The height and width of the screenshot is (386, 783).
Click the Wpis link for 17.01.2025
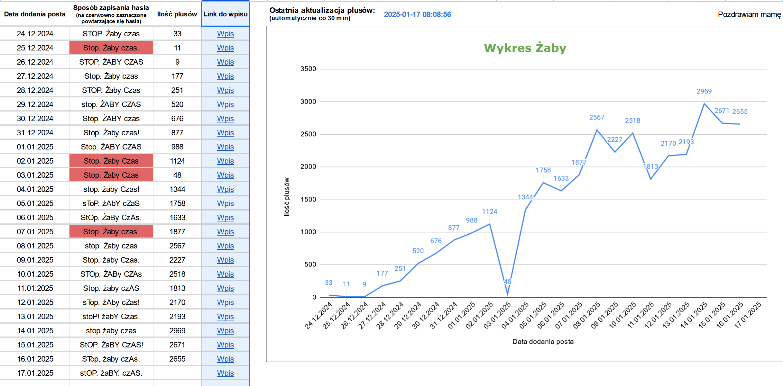point(225,373)
